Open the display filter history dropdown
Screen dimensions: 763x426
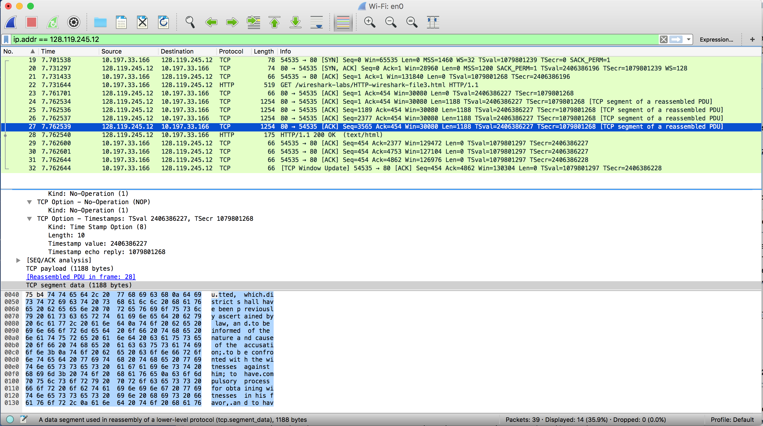[689, 39]
